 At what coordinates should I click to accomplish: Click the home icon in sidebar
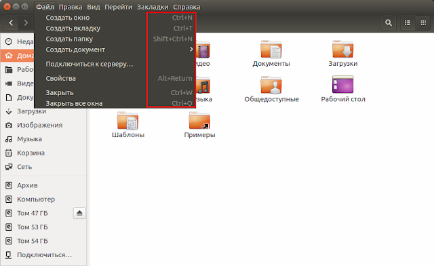pyautogui.click(x=9, y=56)
